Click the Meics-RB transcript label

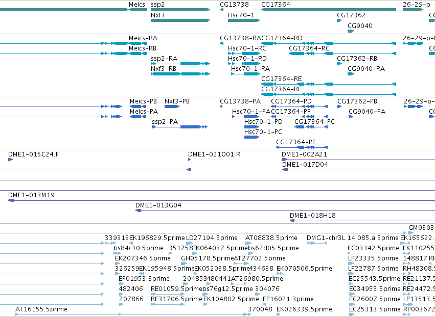point(142,48)
